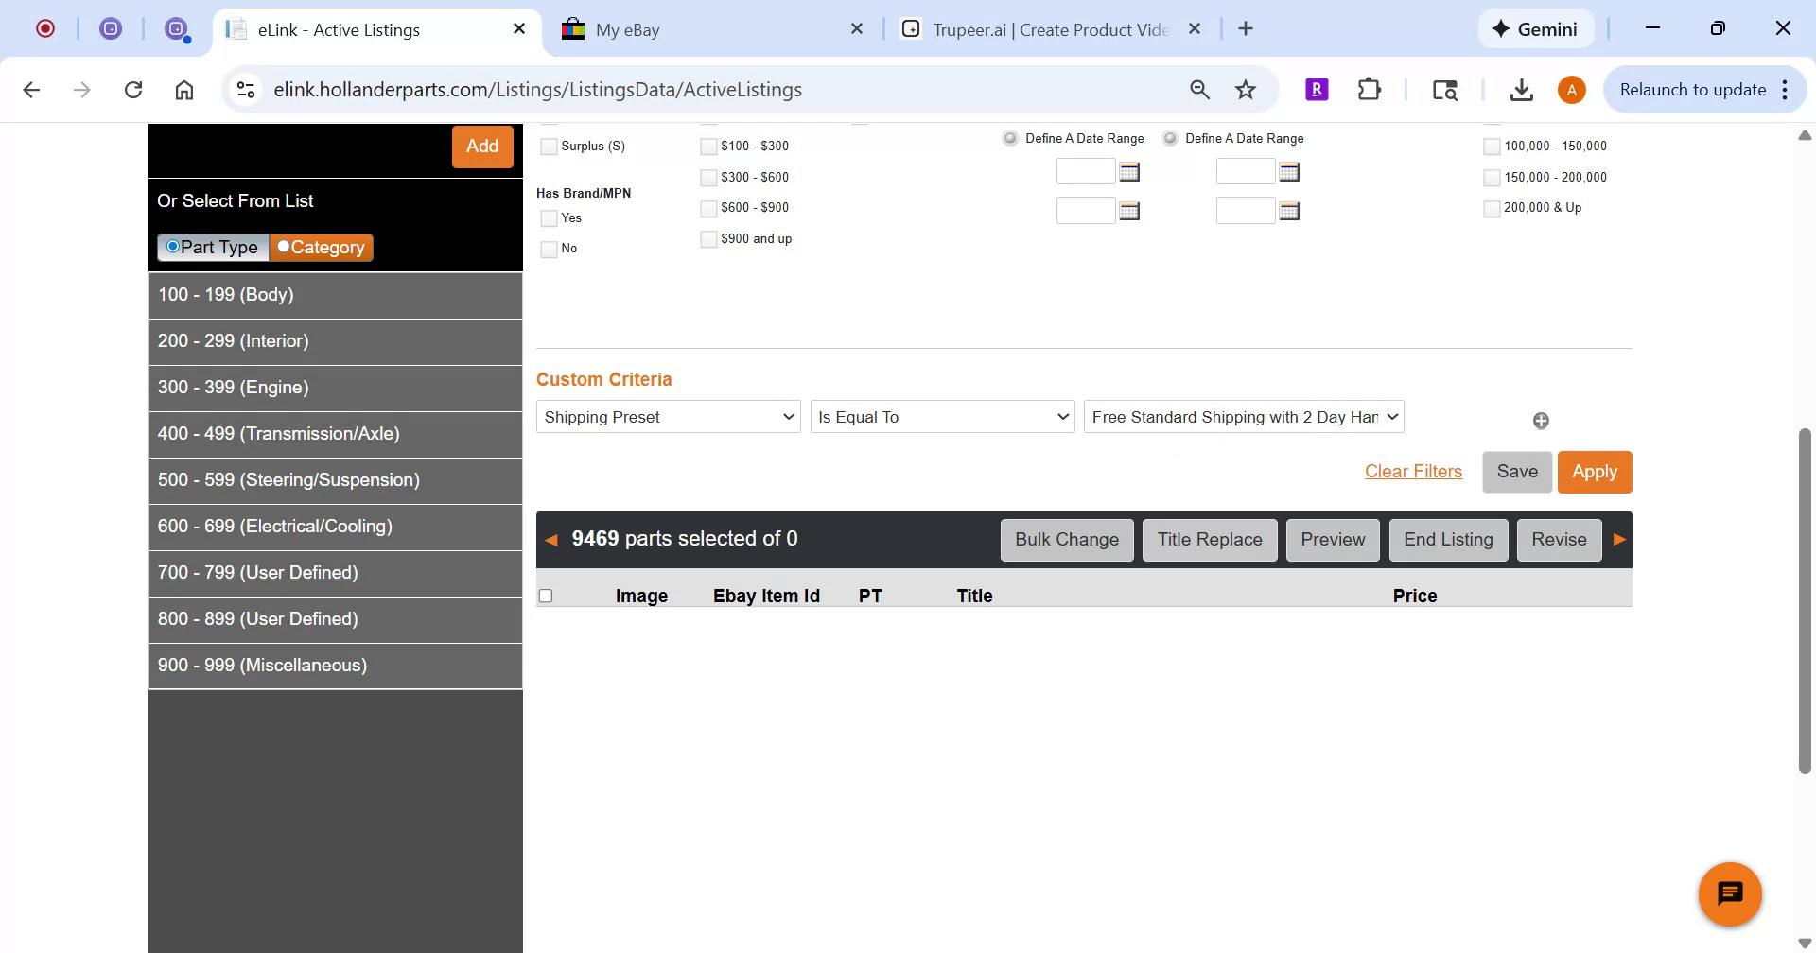
Task: Click the reload page icon
Action: 133,89
